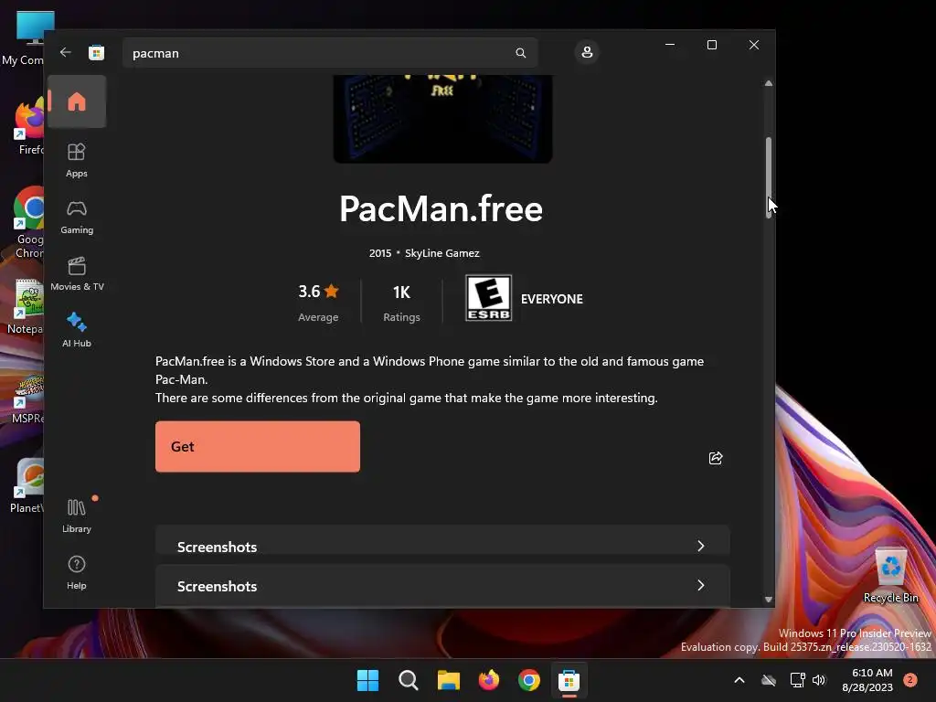
Task: Click the 3.6 average star rating
Action: coord(318,292)
